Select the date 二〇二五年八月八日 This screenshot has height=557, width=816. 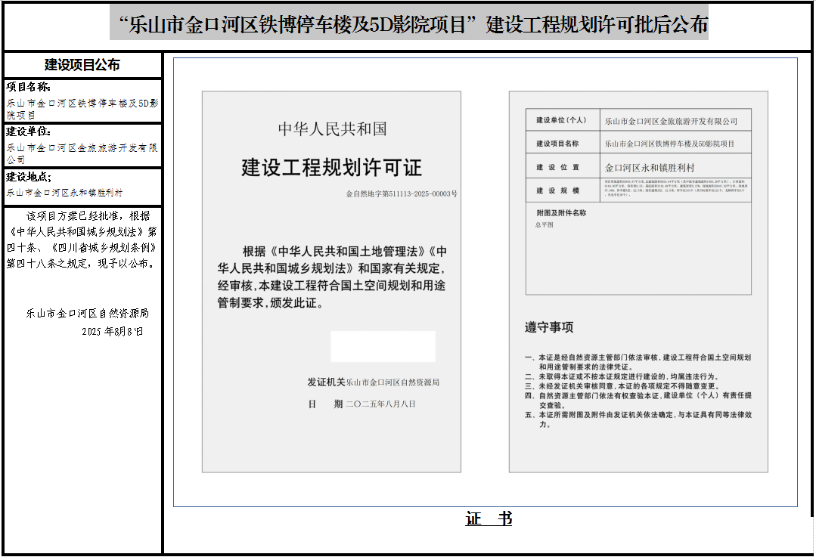[x=381, y=404]
